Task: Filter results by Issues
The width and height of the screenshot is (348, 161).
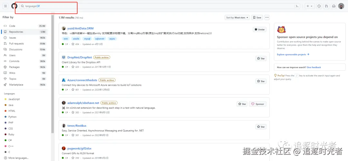Action: tap(25, 38)
